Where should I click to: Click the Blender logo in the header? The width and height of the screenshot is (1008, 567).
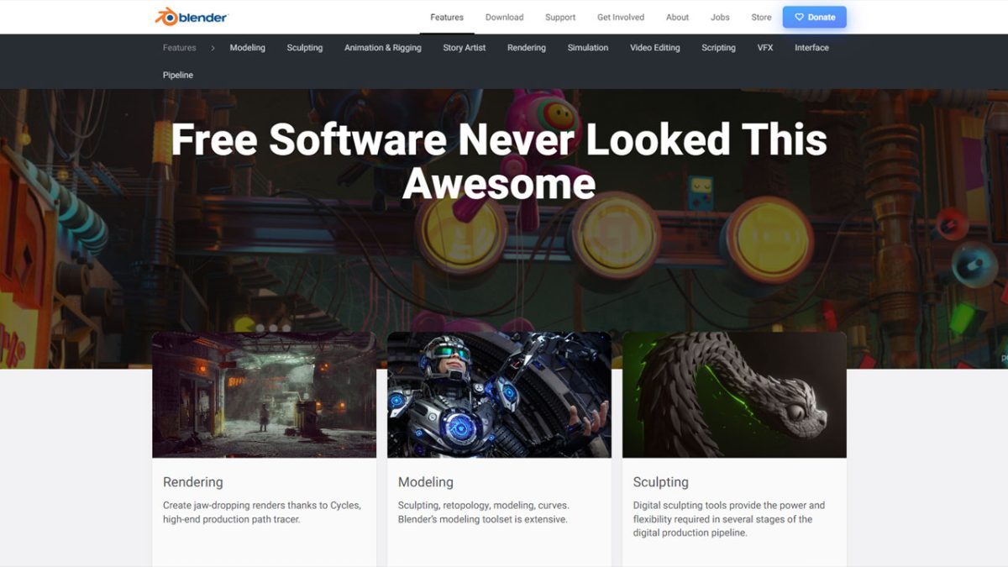tap(192, 17)
